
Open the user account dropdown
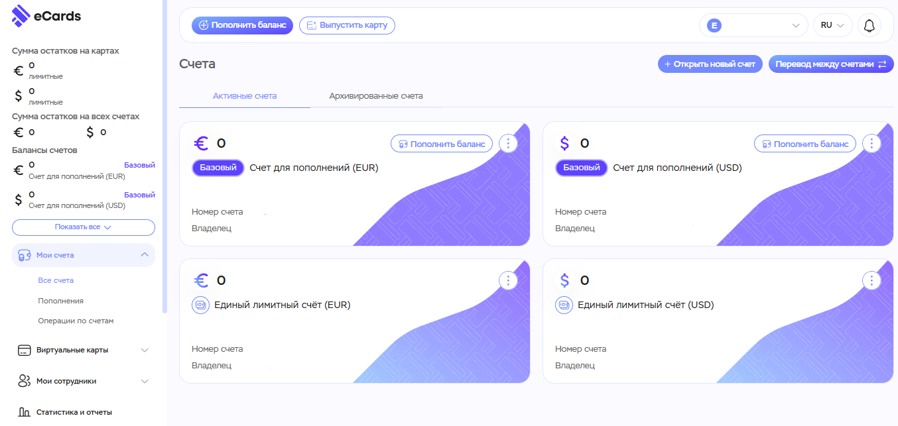(753, 25)
